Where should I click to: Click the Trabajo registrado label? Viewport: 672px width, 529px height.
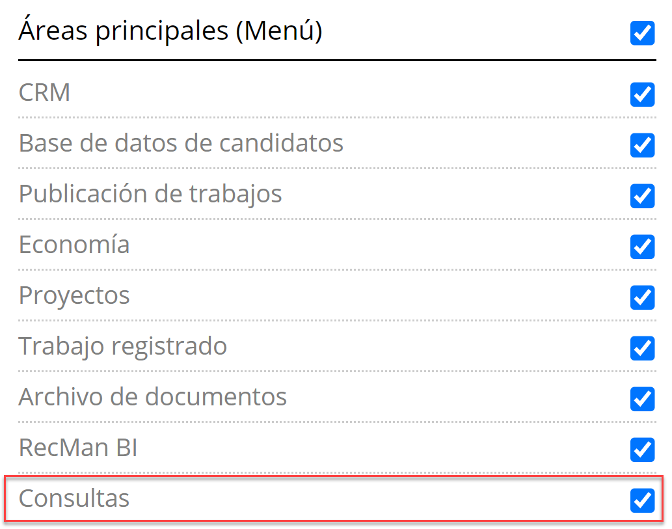122,346
